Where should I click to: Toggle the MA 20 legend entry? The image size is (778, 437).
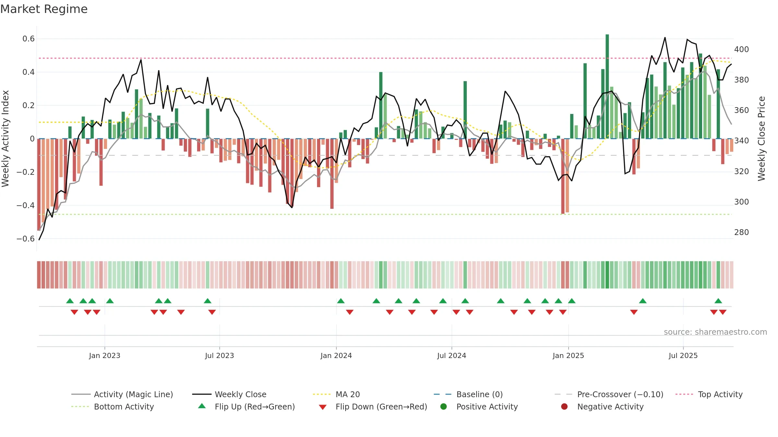click(x=336, y=394)
